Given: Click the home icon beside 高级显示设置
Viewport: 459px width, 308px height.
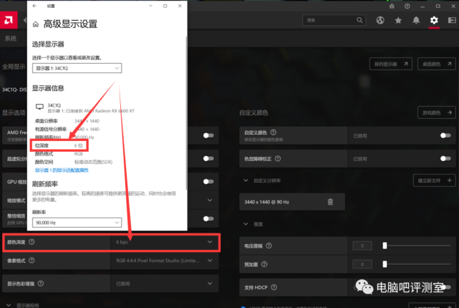Looking at the screenshot, I should tap(36, 24).
